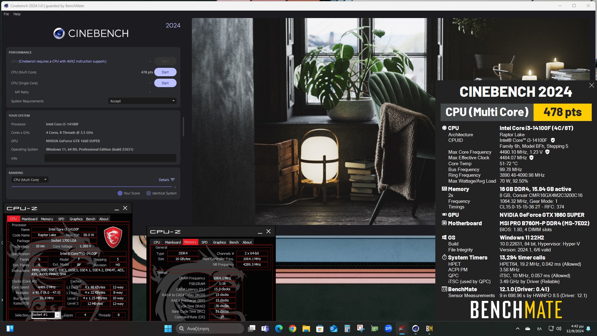597x336 pixels.
Task: Click the BenchMate version icon
Action: pos(444,289)
